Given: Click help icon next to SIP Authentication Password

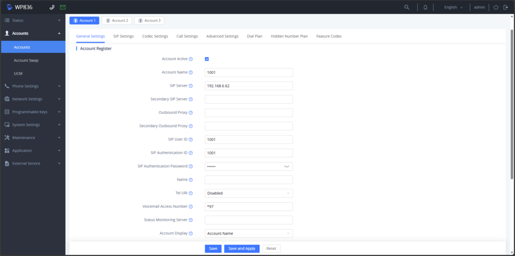Looking at the screenshot, I should [191, 166].
